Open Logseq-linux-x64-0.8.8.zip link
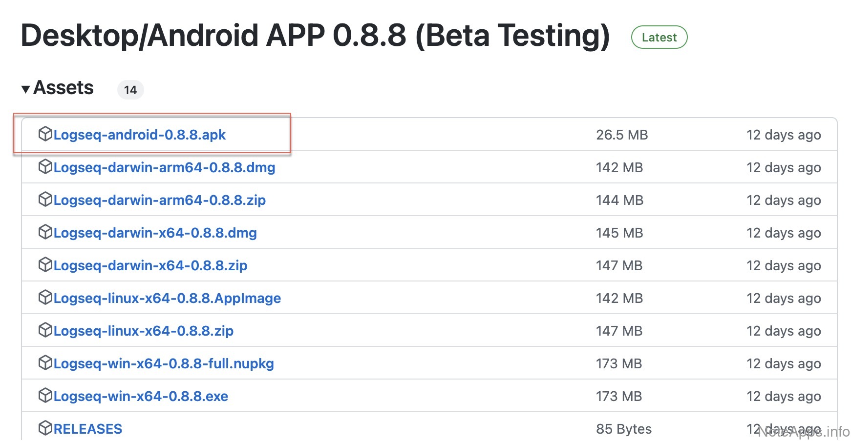This screenshot has width=851, height=441. pyautogui.click(x=143, y=331)
